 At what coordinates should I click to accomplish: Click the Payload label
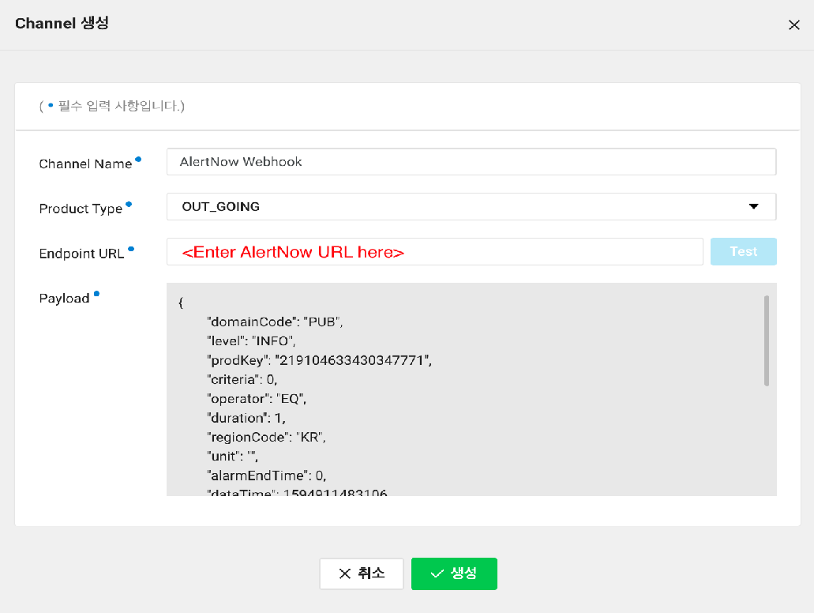pos(64,299)
